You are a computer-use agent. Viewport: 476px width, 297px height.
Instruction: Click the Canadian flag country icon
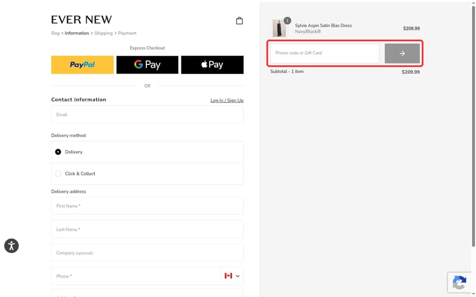(x=228, y=276)
